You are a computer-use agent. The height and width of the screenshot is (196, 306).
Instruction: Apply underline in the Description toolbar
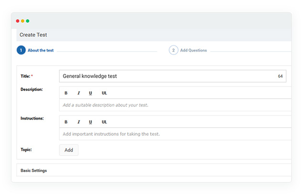(90, 93)
